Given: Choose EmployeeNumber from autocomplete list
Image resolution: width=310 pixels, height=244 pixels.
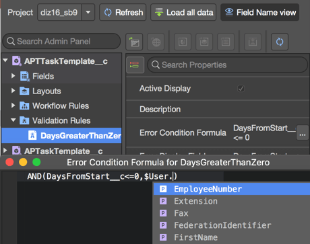Looking at the screenshot, I should [232, 189].
